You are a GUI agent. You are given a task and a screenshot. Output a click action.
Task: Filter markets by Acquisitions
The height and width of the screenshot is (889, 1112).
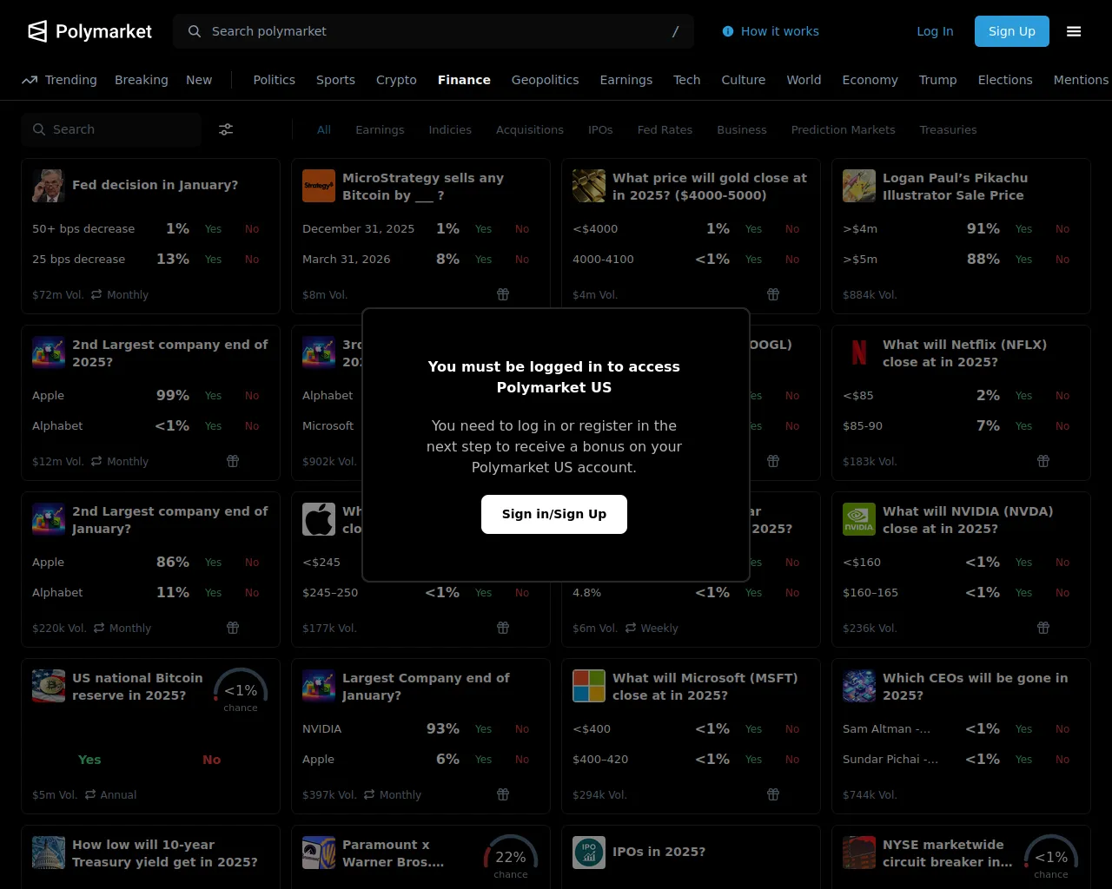coord(530,129)
